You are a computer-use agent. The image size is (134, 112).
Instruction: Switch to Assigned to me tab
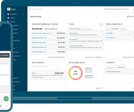[x=87, y=29]
